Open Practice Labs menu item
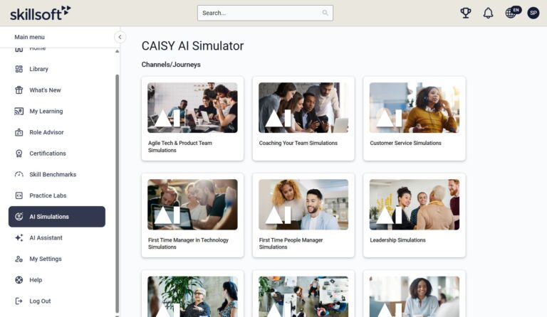This screenshot has width=547, height=317. pos(48,195)
